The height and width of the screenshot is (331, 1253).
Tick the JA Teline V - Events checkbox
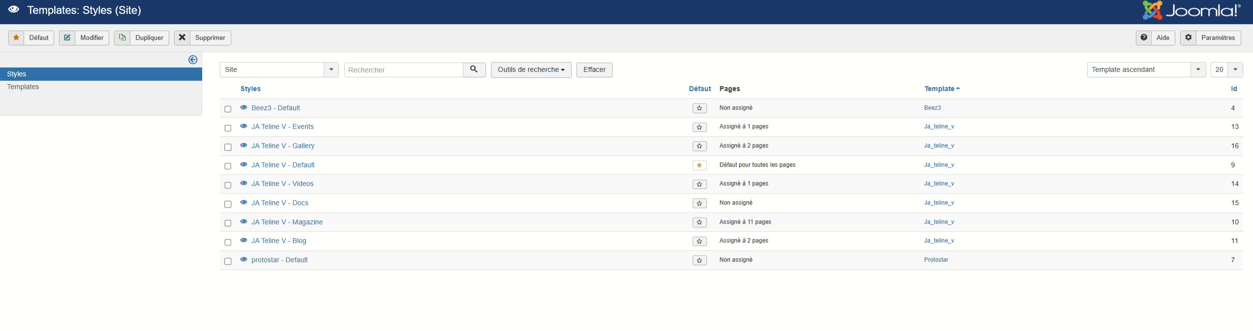tap(228, 128)
